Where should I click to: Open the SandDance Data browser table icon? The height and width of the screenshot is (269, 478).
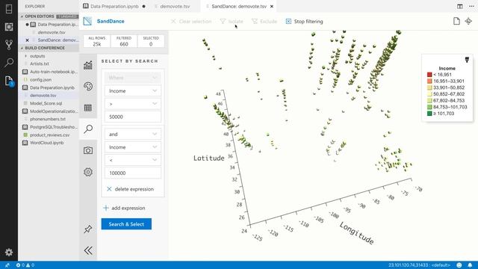88,108
